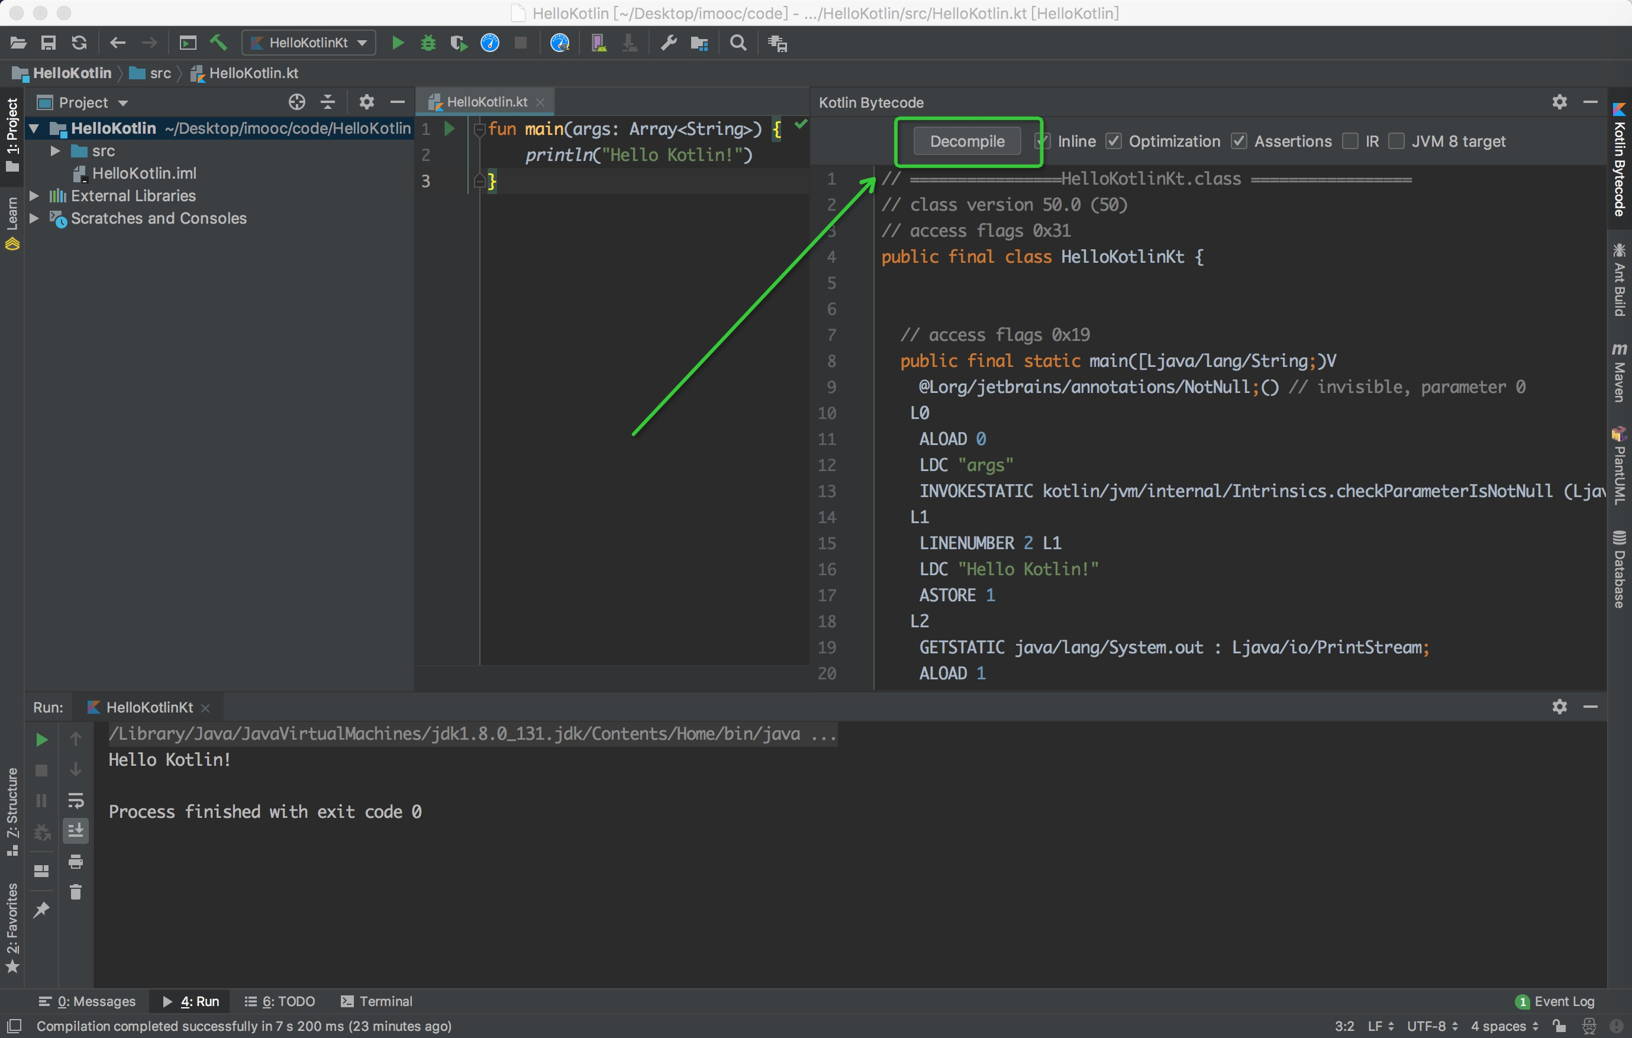1632x1038 pixels.
Task: Save all files with the floppy icon
Action: coord(48,43)
